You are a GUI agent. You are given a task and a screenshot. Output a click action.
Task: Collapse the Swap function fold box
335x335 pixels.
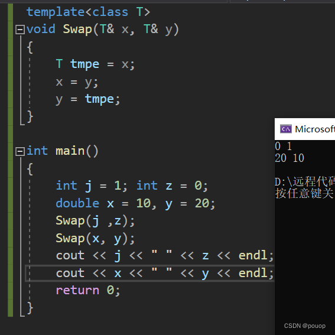[x=20, y=30]
